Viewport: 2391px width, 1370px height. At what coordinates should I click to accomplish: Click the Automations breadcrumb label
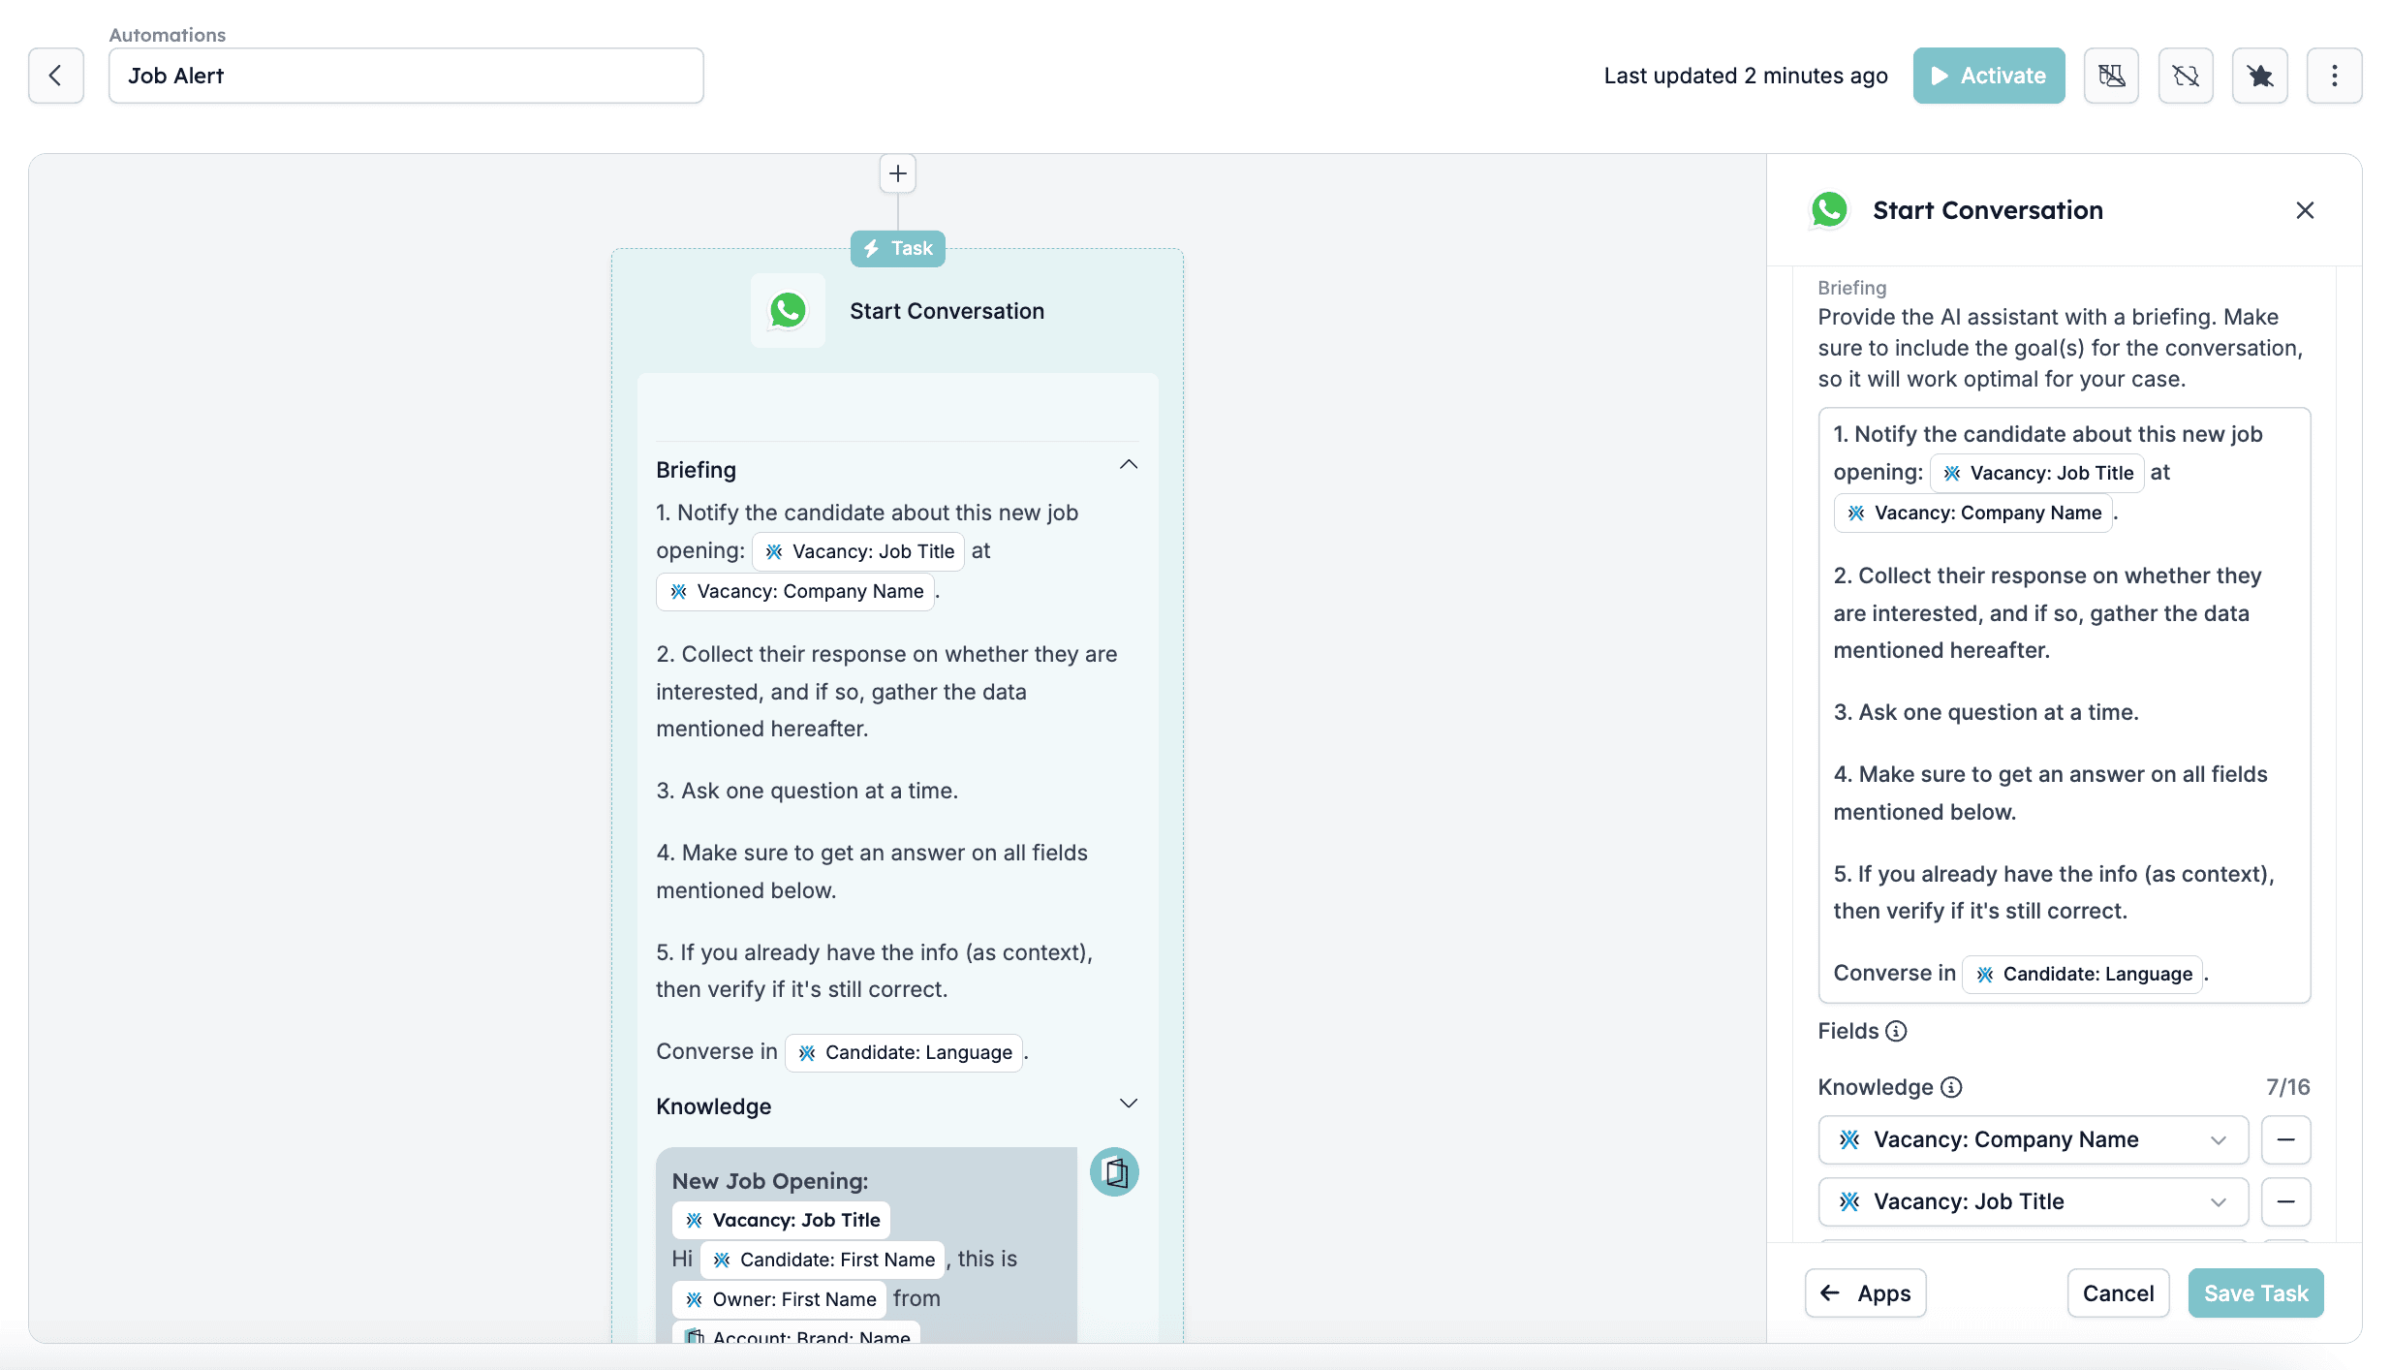point(168,35)
